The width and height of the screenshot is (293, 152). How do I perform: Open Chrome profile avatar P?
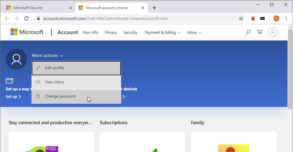point(276,18)
